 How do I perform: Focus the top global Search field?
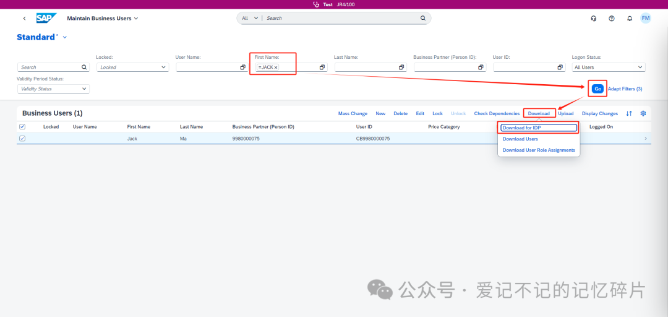[341, 19]
